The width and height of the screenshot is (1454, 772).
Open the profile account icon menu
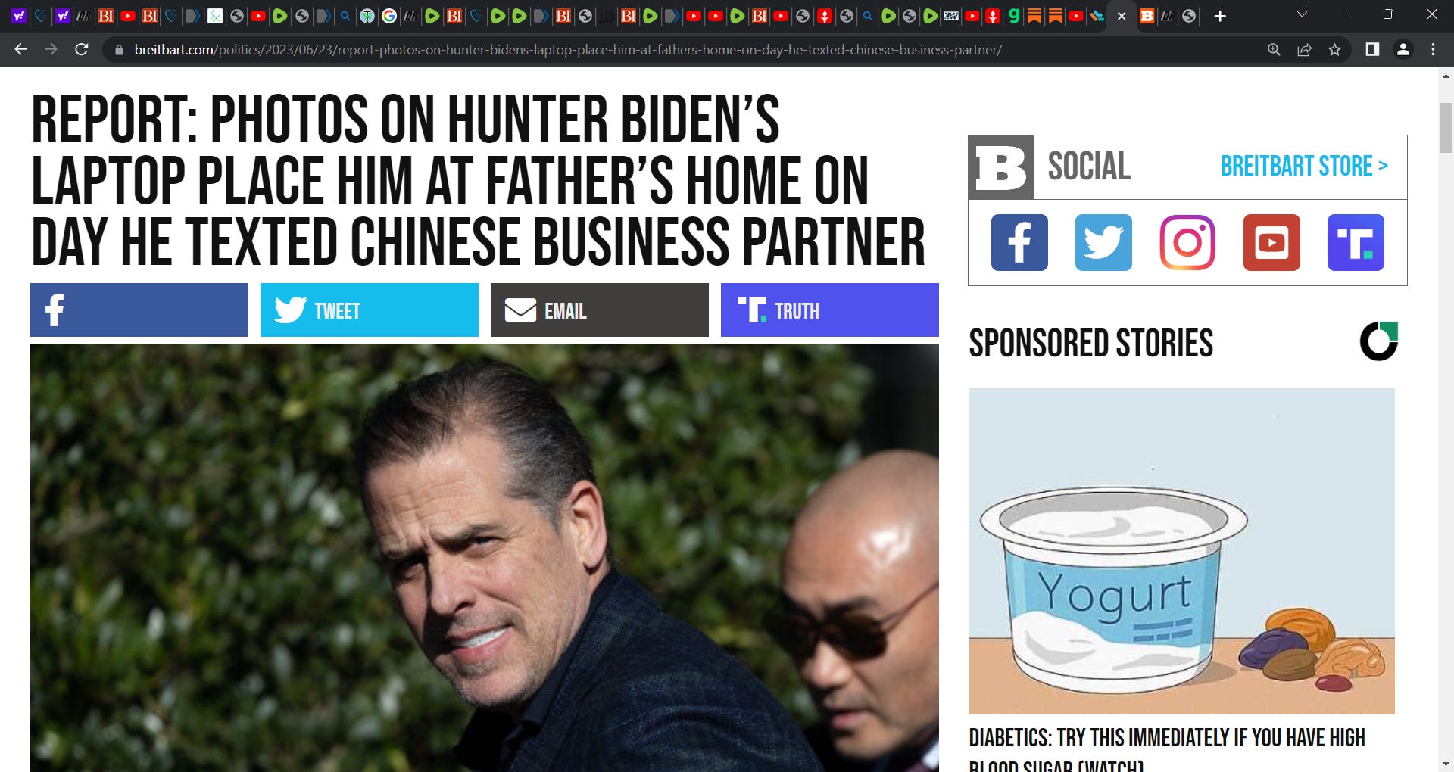click(x=1403, y=50)
